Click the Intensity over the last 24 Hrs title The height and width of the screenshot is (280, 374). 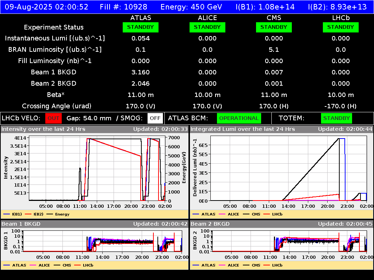[x=43, y=129]
